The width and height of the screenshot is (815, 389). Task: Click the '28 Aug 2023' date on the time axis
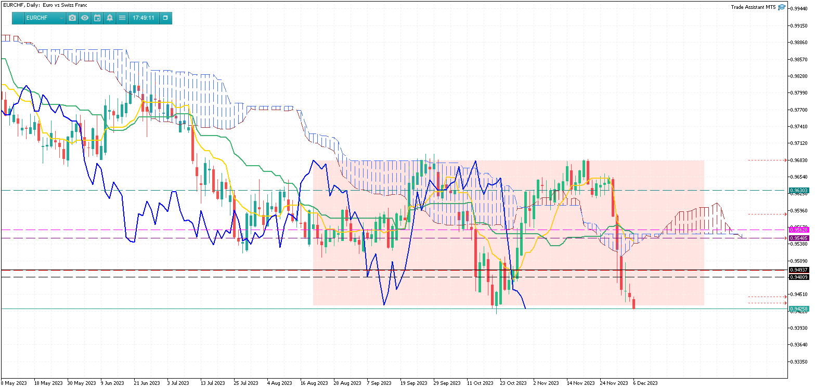point(347,383)
